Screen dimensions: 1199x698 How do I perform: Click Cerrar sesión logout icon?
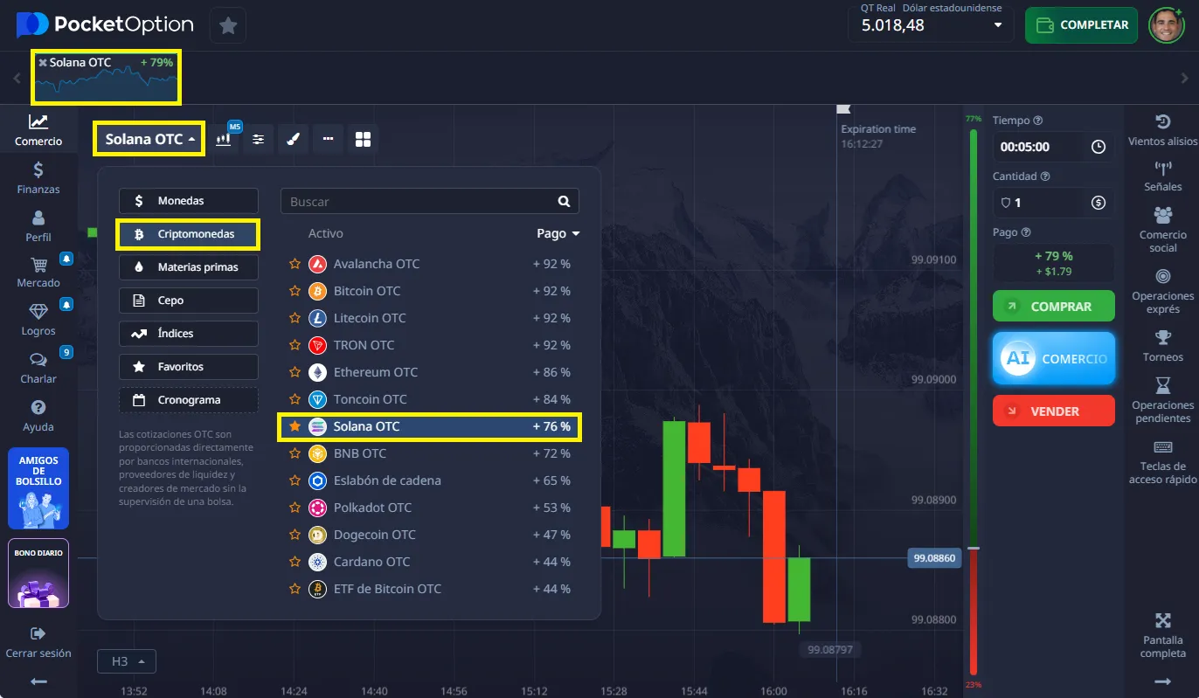[x=38, y=633]
